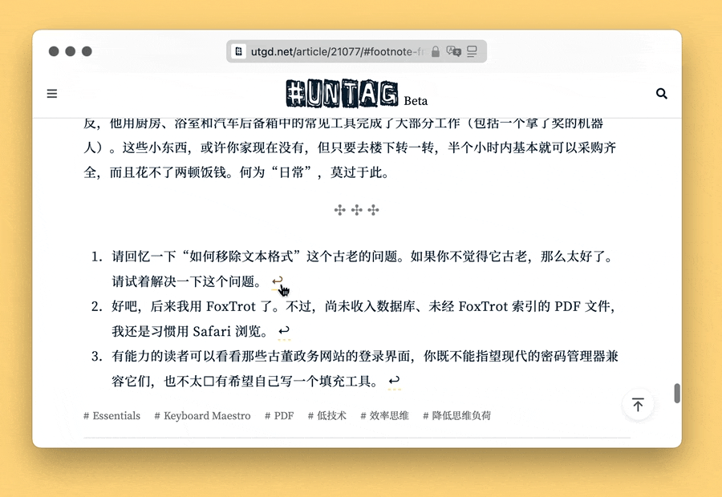722x497 pixels.
Task: Open the # 降低思维负荷 tag
Action: click(x=456, y=415)
